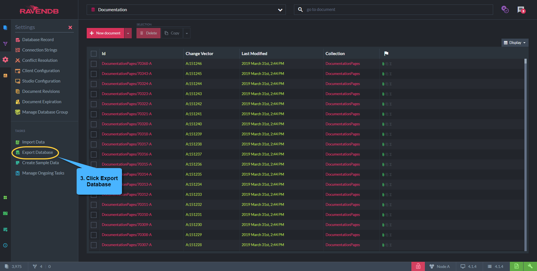
Task: Open the Indexes sidebar icon
Action: point(5,44)
